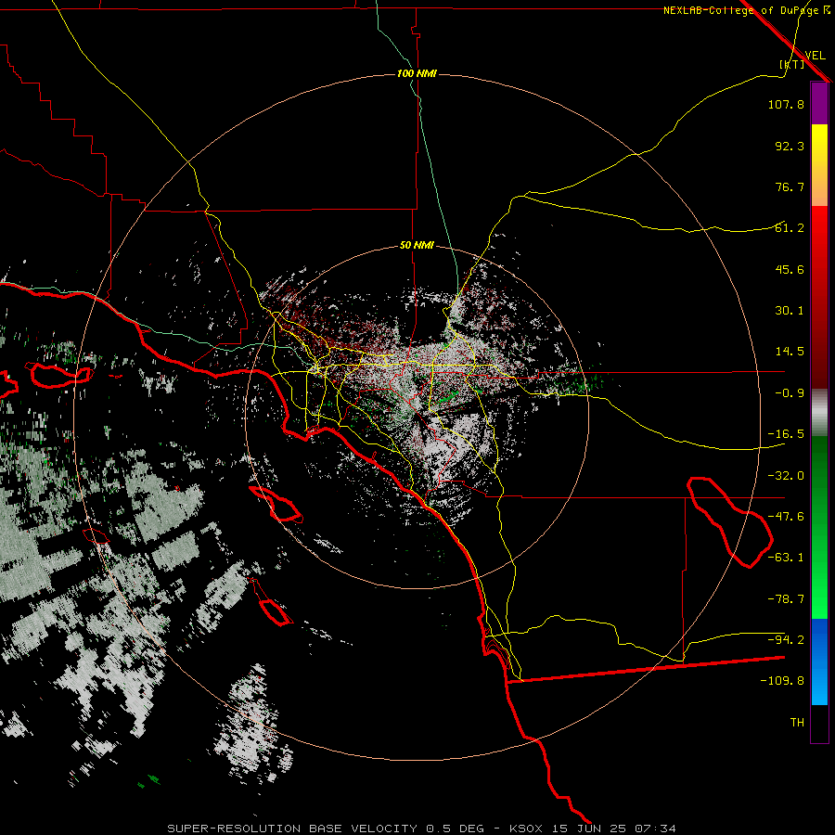Click the -32.0 velocity scale value
The image size is (835, 835).
point(786,476)
